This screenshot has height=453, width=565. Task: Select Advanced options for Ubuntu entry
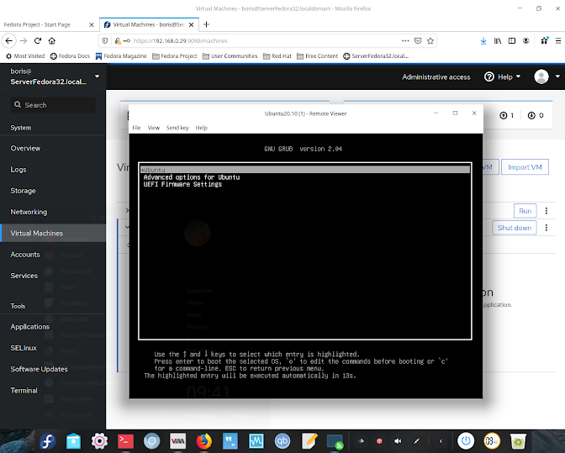click(x=192, y=177)
